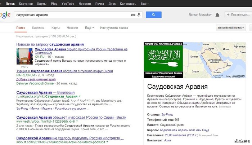The image size is (252, 145).
Task: Expand the Ещё dropdown in top black bar
Action: (x=144, y=4)
